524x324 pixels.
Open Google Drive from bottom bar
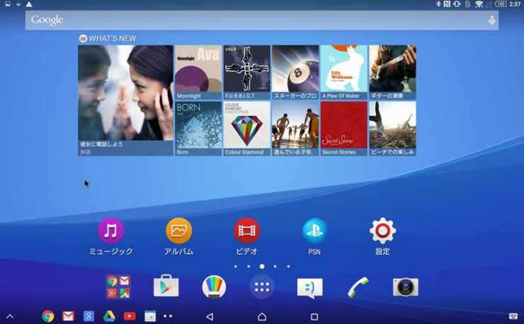pyautogui.click(x=109, y=316)
